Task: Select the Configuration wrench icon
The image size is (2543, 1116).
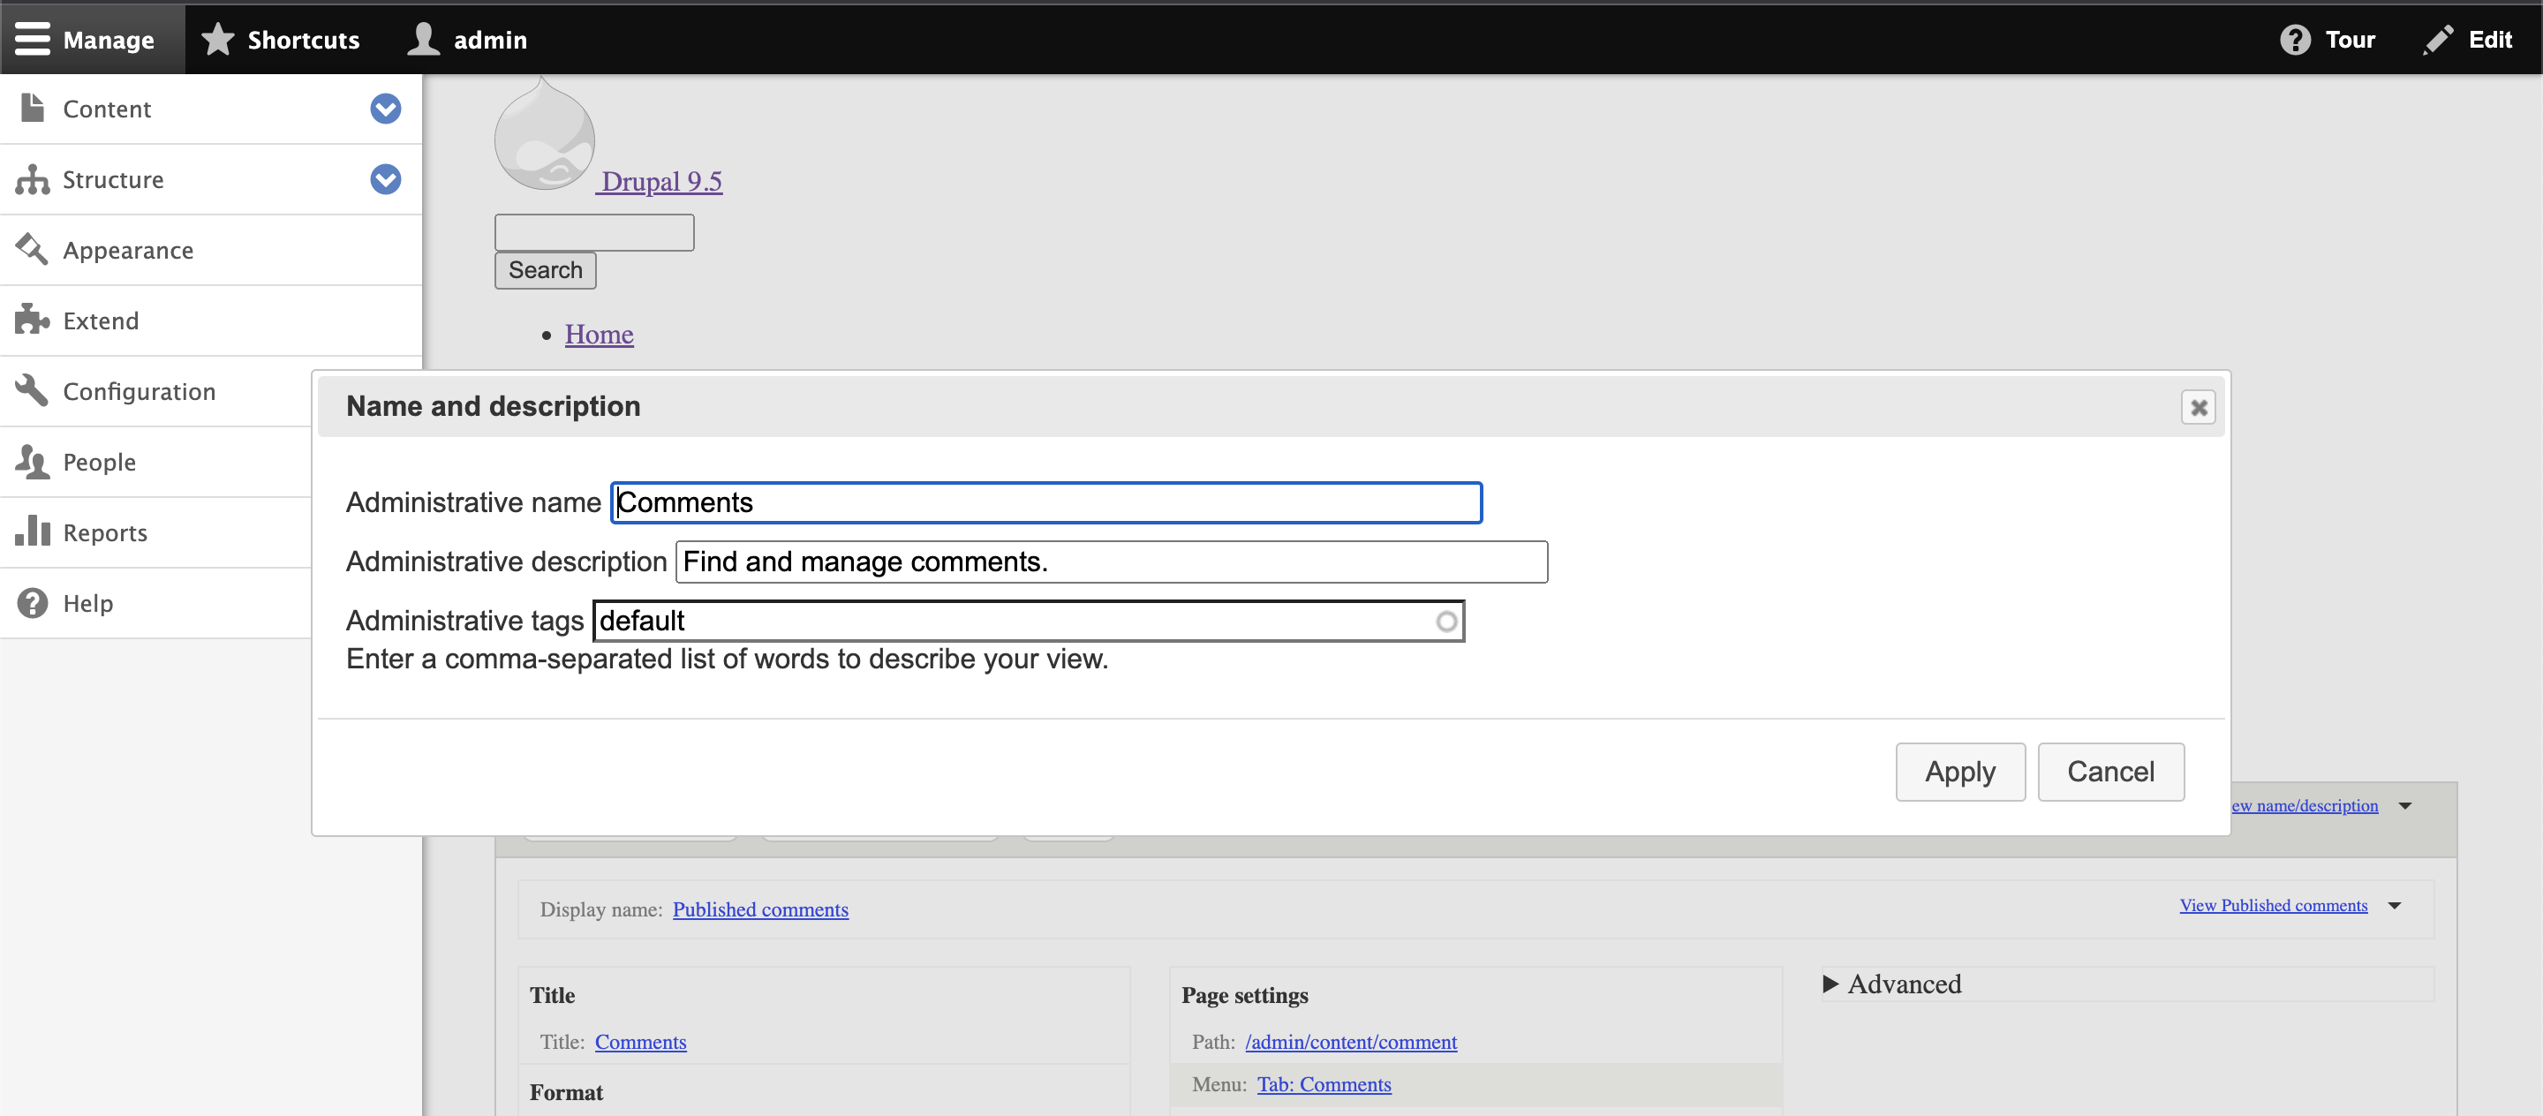Action: point(33,391)
